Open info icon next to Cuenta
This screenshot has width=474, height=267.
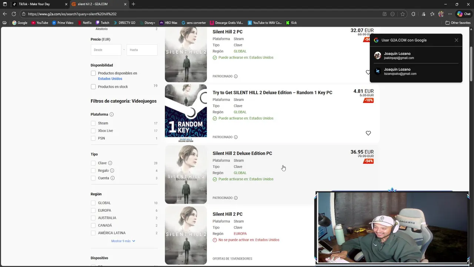113,178
